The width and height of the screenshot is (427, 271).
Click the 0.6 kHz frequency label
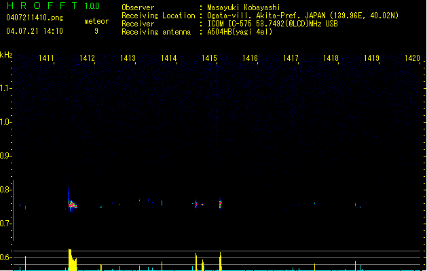[x=5, y=257]
